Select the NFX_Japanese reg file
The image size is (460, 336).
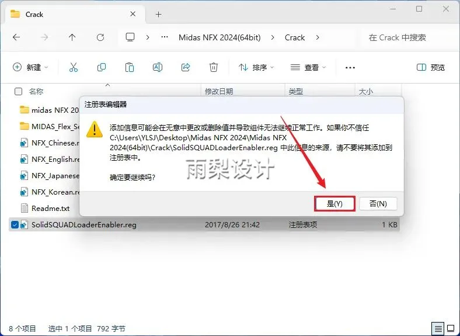[50, 176]
